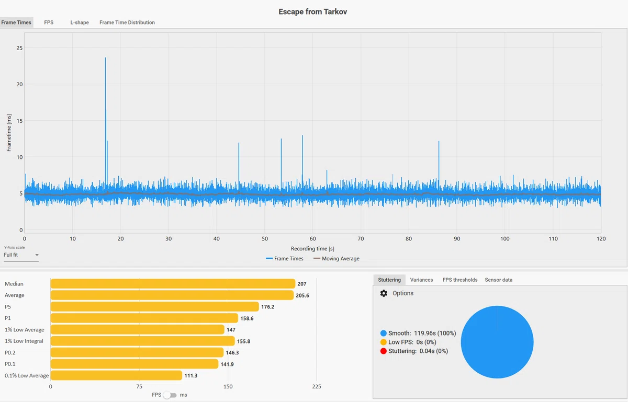
Task: Select the Variances tab
Action: pyautogui.click(x=421, y=280)
